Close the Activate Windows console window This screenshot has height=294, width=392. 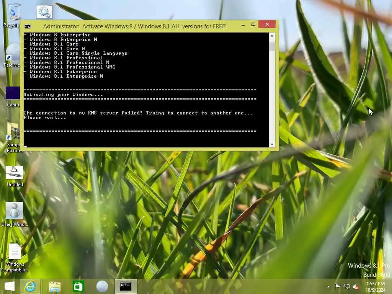pos(267,24)
